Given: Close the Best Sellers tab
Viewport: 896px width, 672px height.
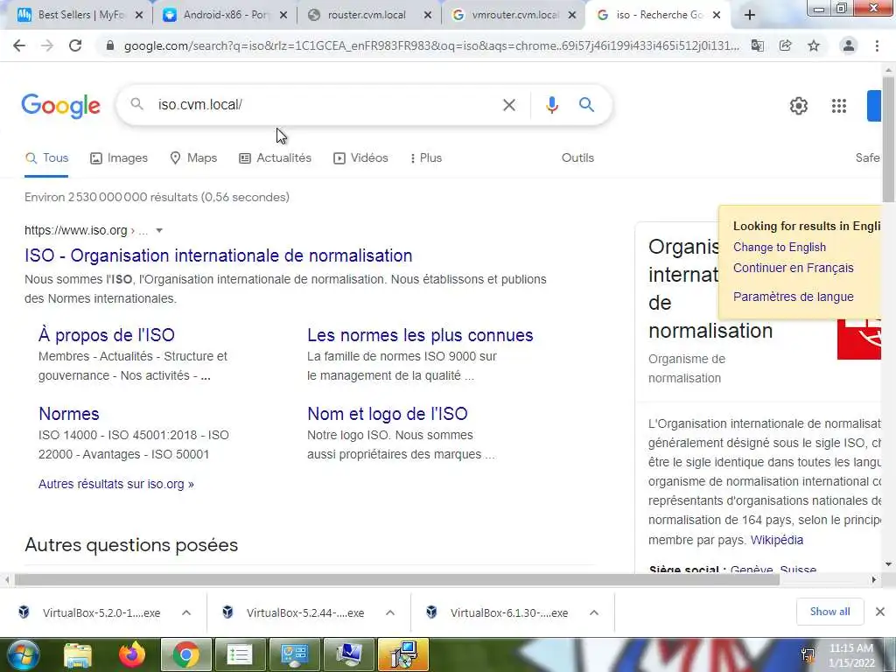Looking at the screenshot, I should click(x=139, y=16).
